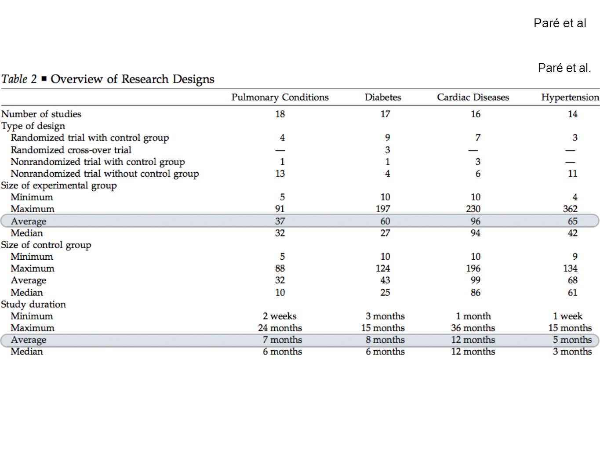
Task: Click the 'Number of studies' row label
Action: [x=41, y=114]
